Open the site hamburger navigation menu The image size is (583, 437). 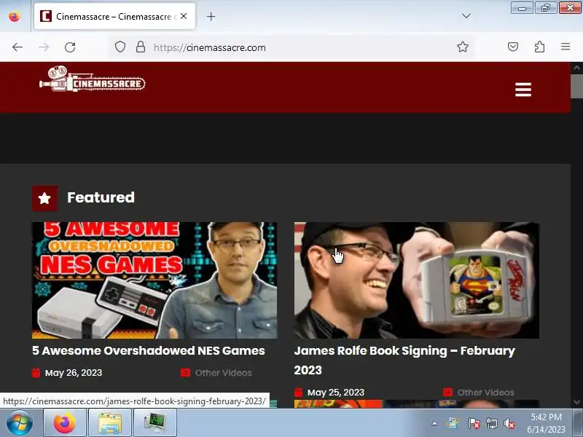coord(523,90)
